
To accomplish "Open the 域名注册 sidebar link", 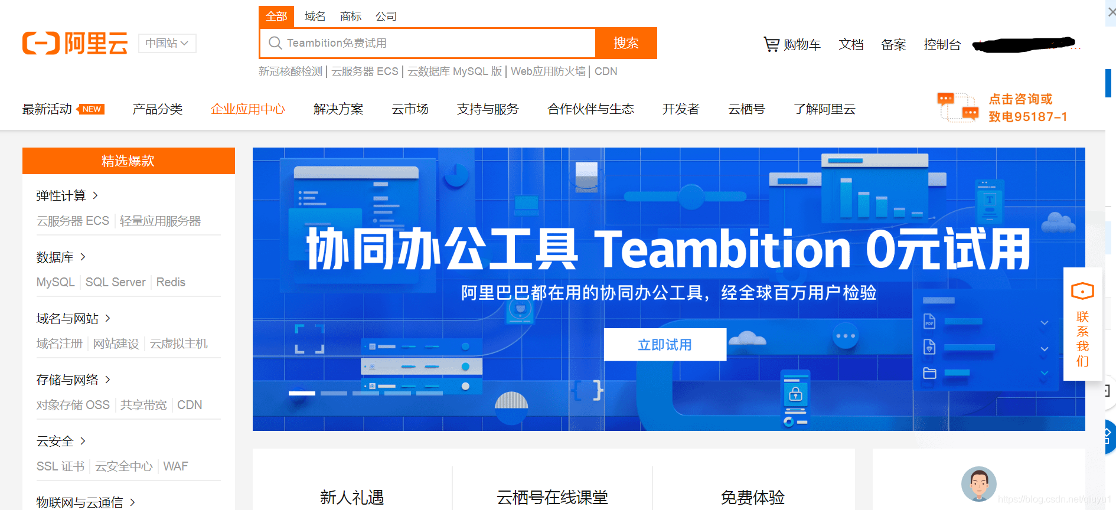I will 59,344.
